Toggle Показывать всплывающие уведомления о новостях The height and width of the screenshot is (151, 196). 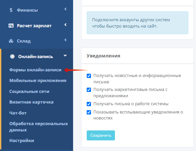pyautogui.click(x=89, y=112)
